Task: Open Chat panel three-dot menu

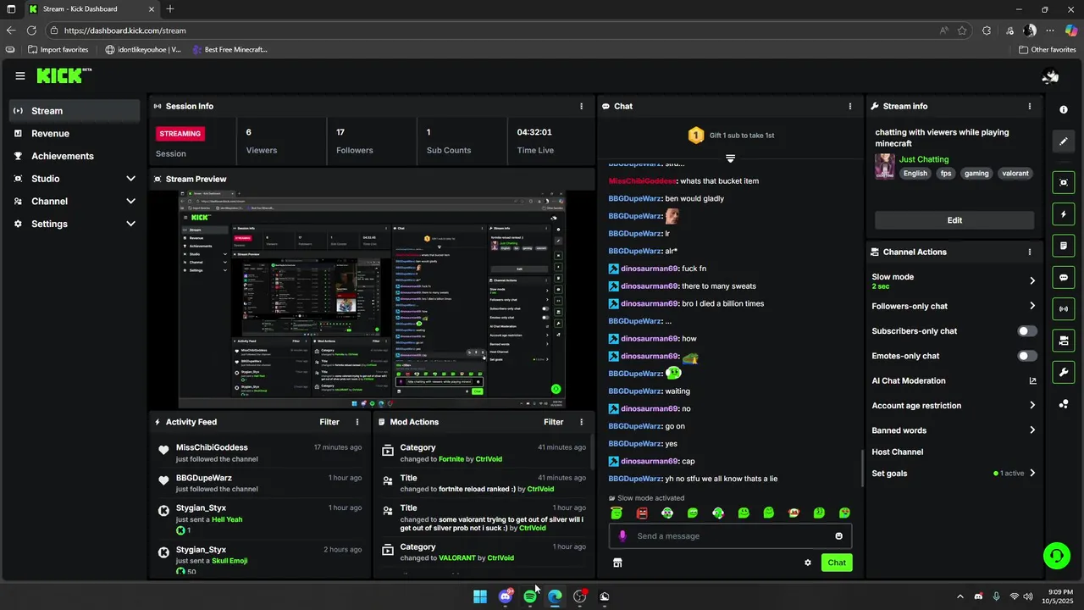Action: 850,106
